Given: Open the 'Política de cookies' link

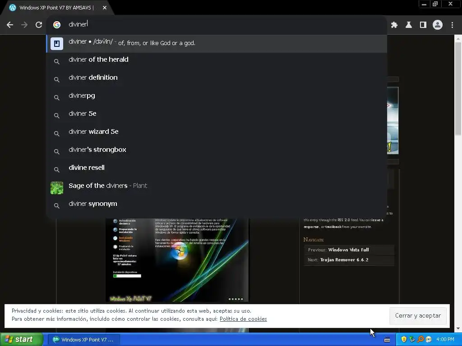Looking at the screenshot, I should click(x=243, y=319).
